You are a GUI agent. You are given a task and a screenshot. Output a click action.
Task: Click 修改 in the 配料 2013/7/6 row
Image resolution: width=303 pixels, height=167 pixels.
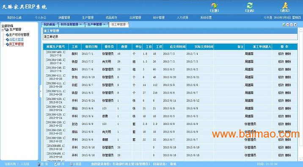281,69
